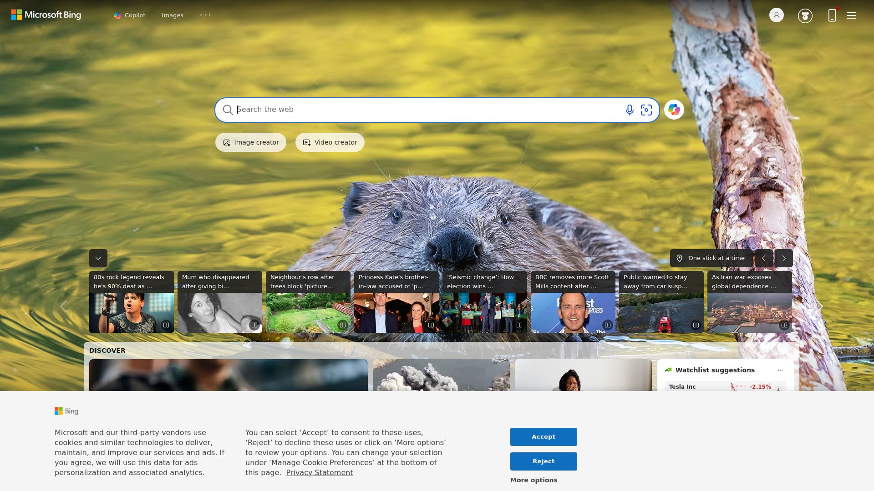Open the hamburger menu icon
The width and height of the screenshot is (874, 491).
[x=850, y=15]
